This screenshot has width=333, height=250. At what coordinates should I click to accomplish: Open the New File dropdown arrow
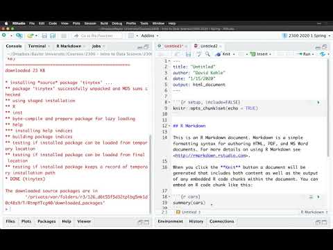[11, 36]
